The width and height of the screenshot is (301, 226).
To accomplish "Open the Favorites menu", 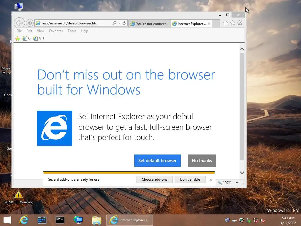I will (56, 31).
